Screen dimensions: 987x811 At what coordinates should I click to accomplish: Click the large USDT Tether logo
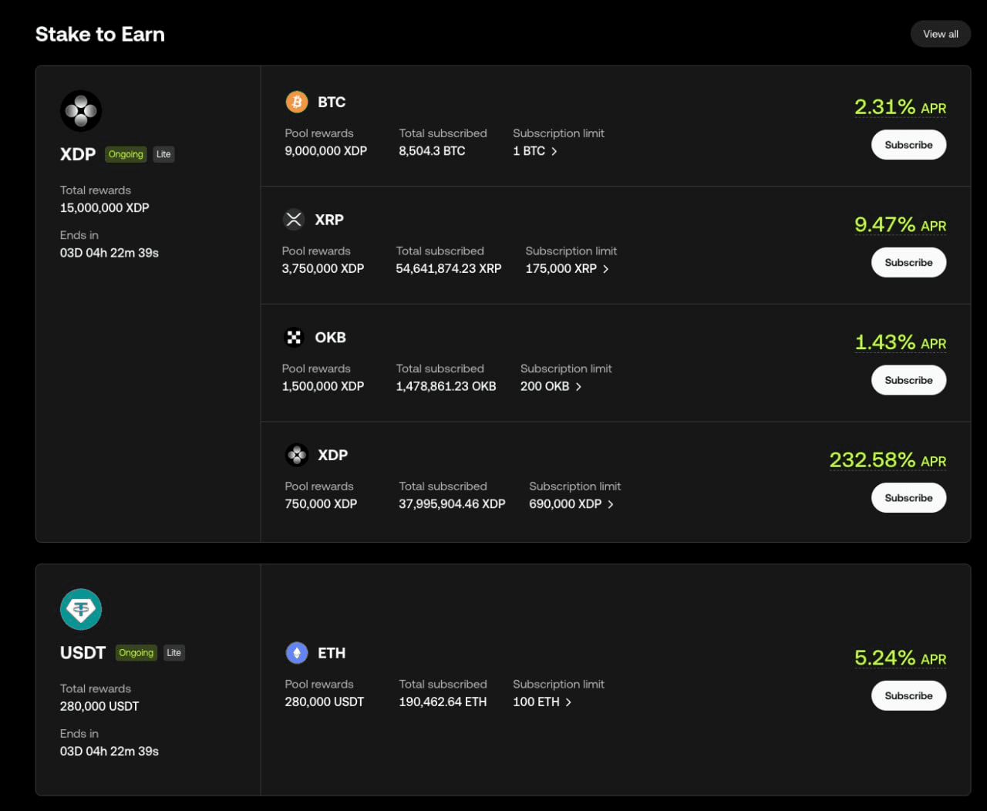pyautogui.click(x=81, y=609)
